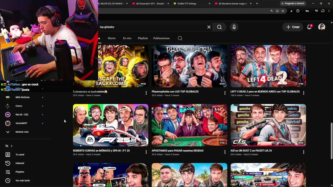Close the Showmatch 2011 tab
Viewport: 333px width, 187px height.
click(x=168, y=4)
